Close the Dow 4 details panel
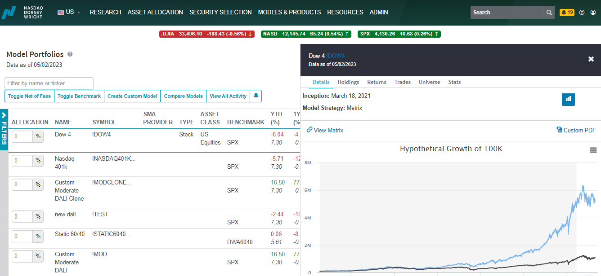The width and height of the screenshot is (601, 276). click(591, 59)
